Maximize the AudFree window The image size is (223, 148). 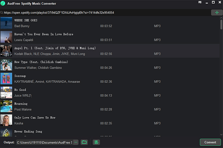click(x=213, y=3)
